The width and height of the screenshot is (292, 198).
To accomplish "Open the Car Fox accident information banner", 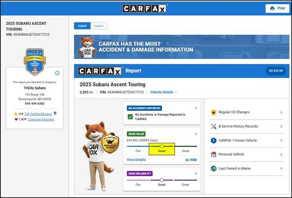I will point(182,47).
